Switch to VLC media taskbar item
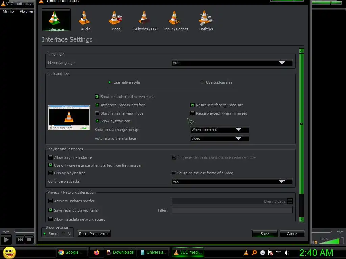346x259 pixels. click(188, 252)
